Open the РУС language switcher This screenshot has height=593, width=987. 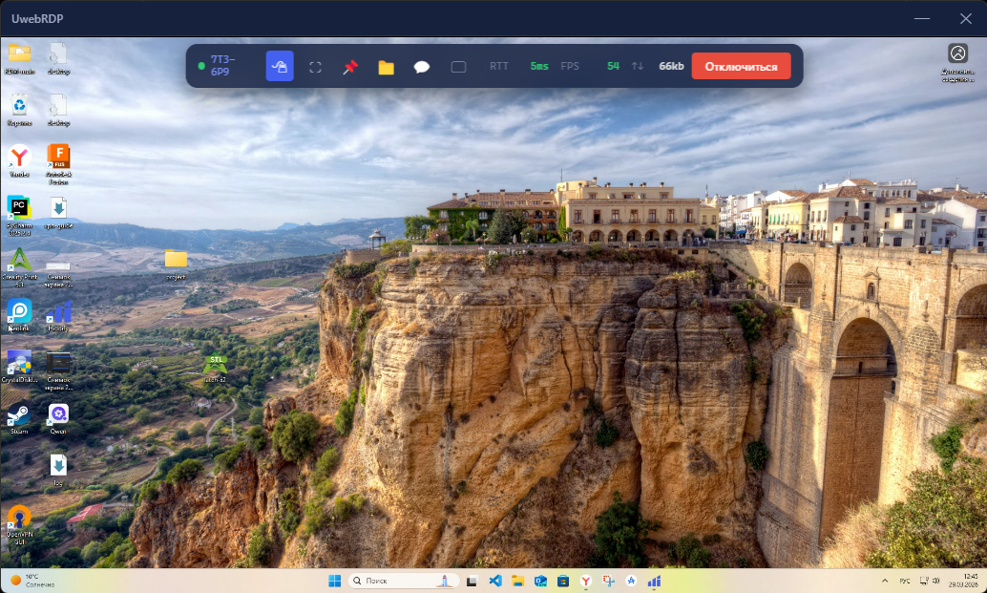point(905,580)
